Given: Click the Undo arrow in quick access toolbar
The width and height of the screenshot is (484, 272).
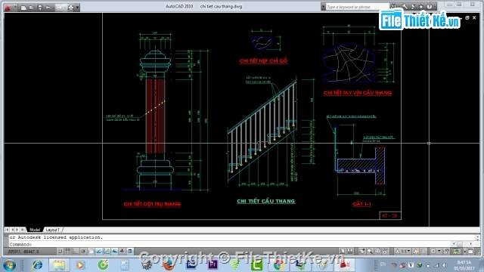Looking at the screenshot, I should (x=48, y=8).
